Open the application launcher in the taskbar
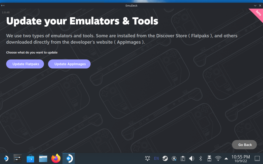263x164 pixels. [6, 158]
